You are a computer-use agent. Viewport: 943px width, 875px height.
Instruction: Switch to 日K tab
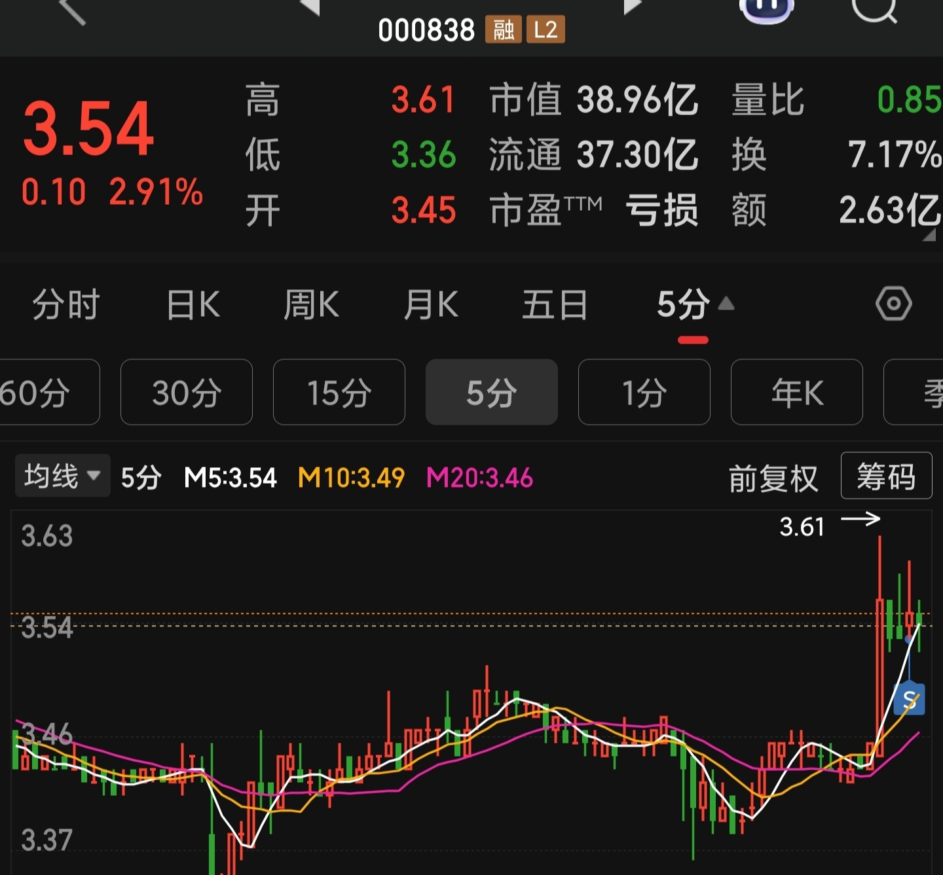pos(193,304)
